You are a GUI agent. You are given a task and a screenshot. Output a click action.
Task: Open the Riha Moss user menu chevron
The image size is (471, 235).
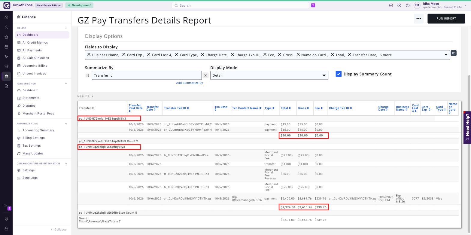coord(466,5)
